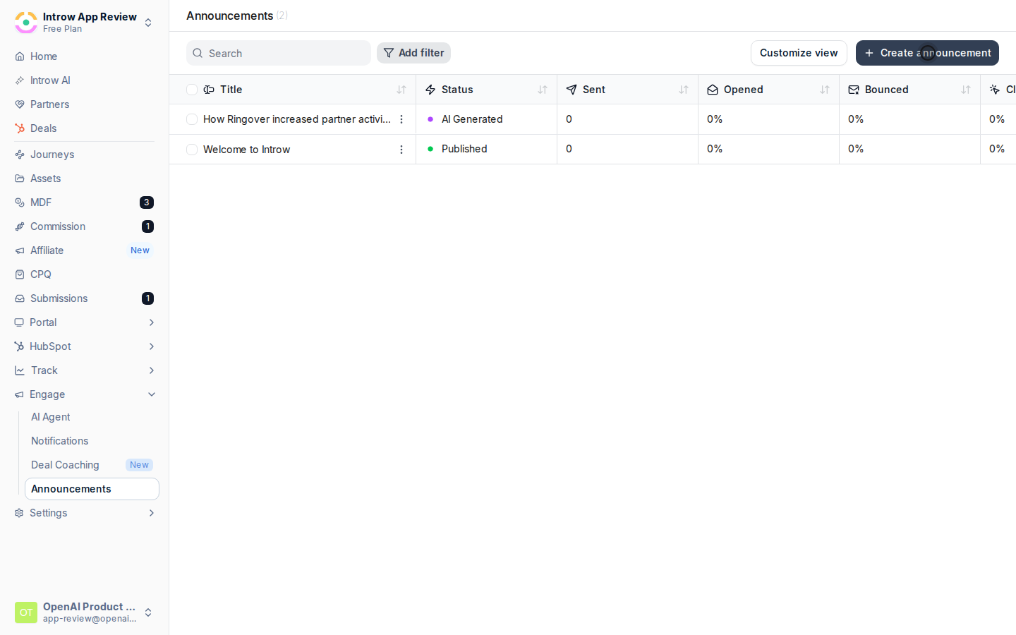The height and width of the screenshot is (635, 1016).
Task: Sort by the Opened column arrows
Action: click(825, 90)
